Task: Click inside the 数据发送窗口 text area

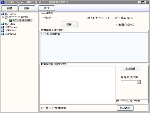Action: [78, 84]
